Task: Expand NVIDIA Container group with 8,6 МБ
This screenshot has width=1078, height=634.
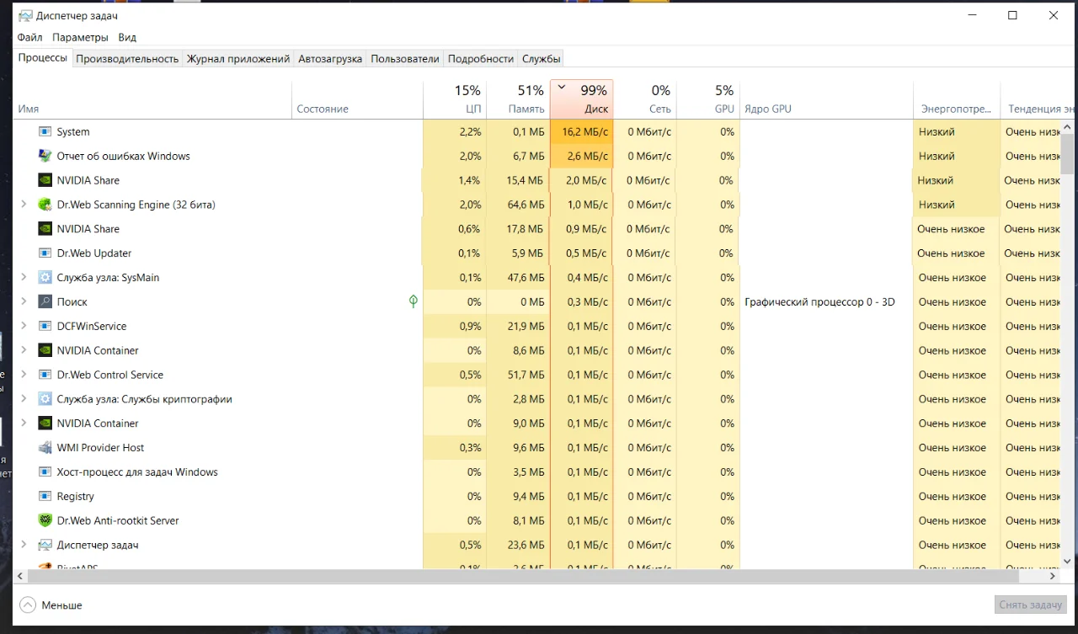Action: tap(24, 351)
